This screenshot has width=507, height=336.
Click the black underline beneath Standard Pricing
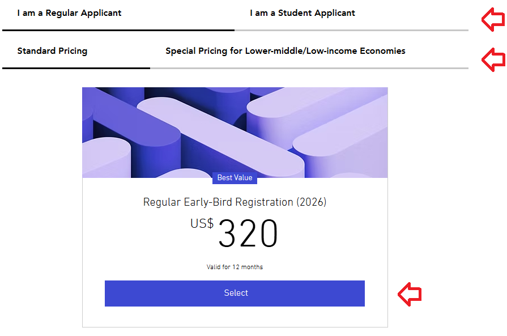76,68
